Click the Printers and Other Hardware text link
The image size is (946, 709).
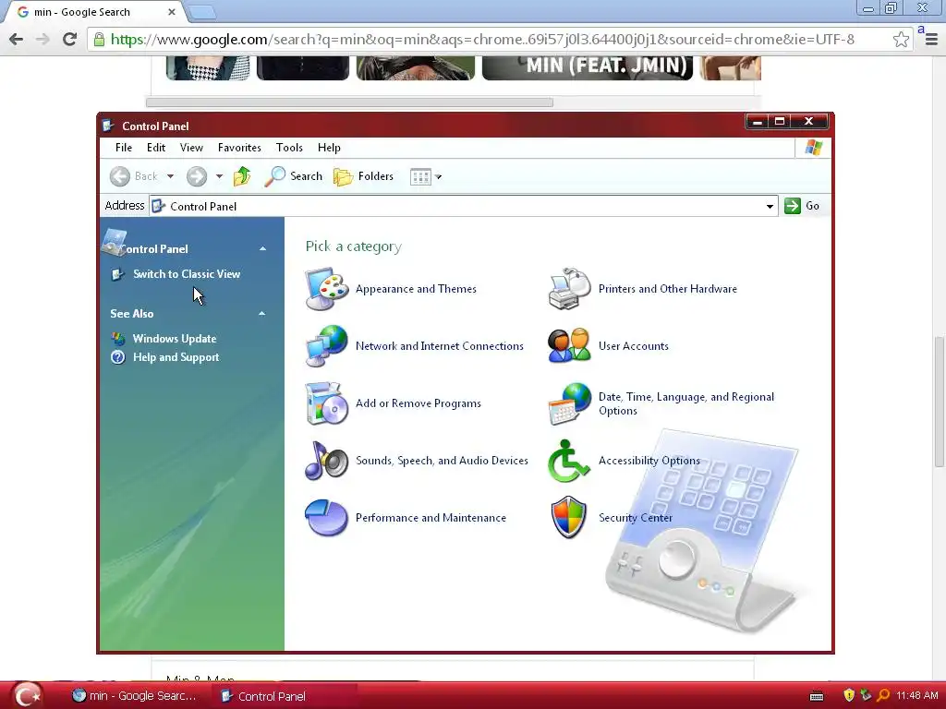click(668, 289)
